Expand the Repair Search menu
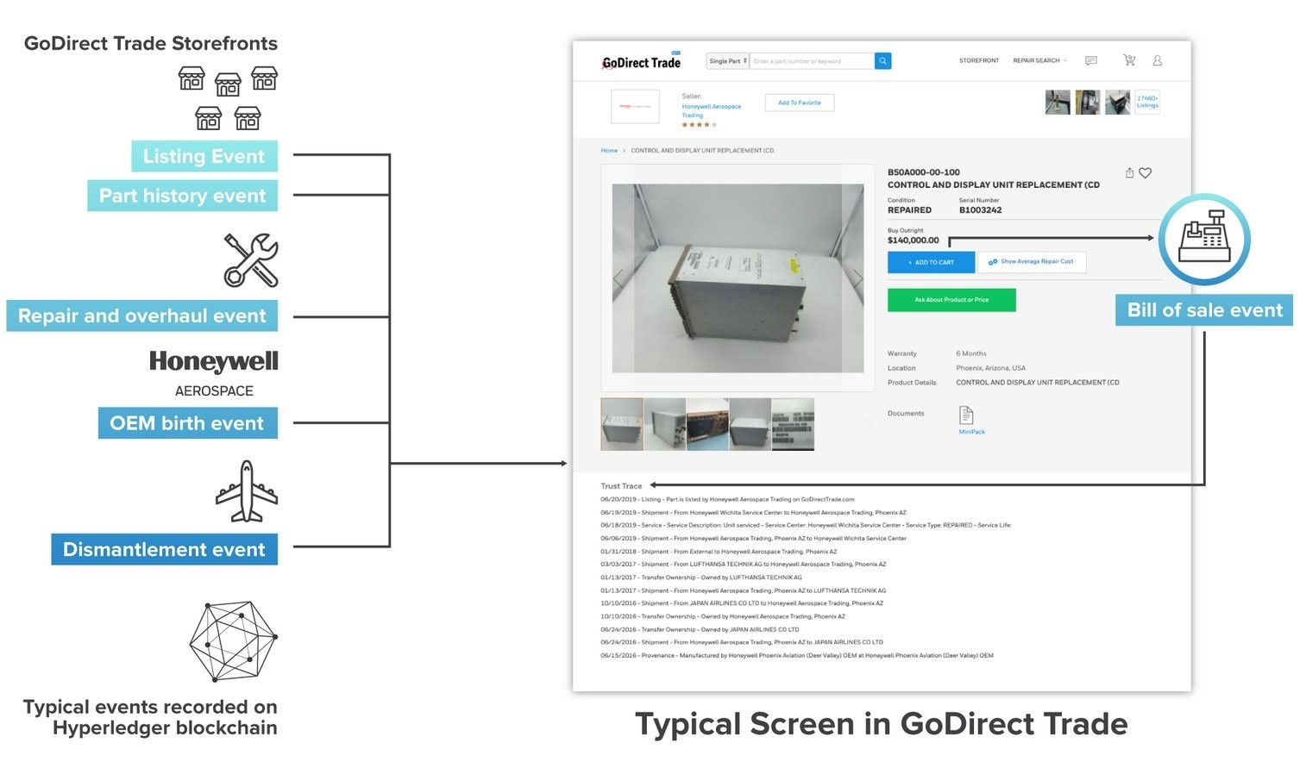This screenshot has height=768, width=1306. pos(1039,61)
